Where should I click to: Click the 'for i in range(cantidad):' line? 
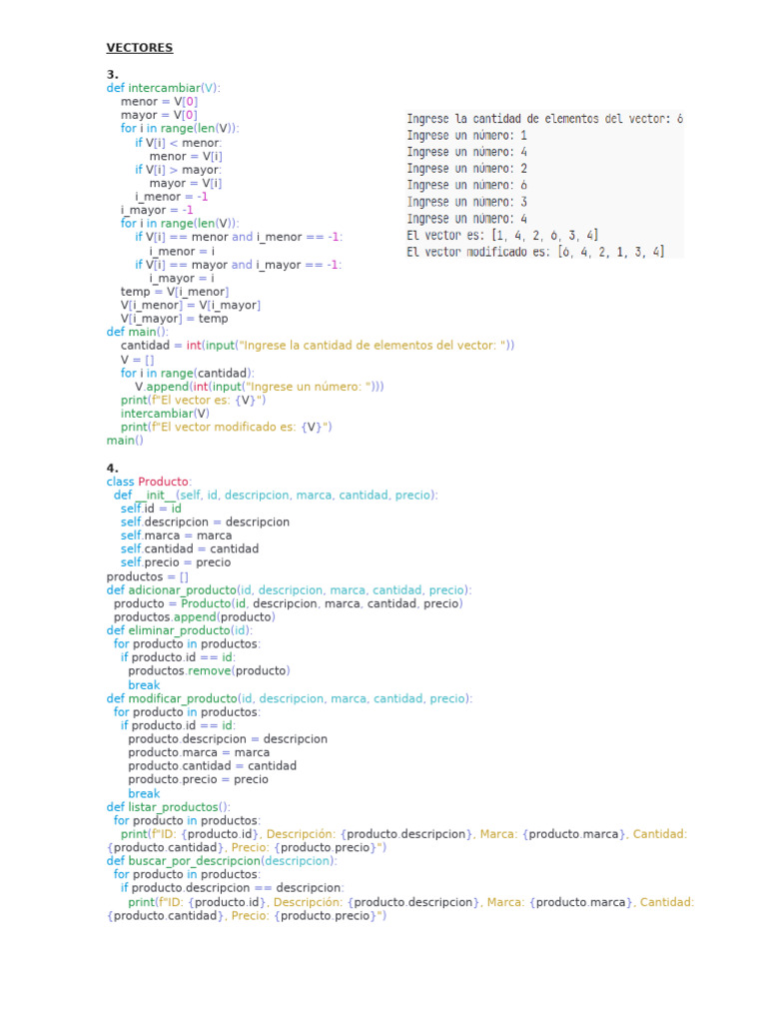[187, 374]
